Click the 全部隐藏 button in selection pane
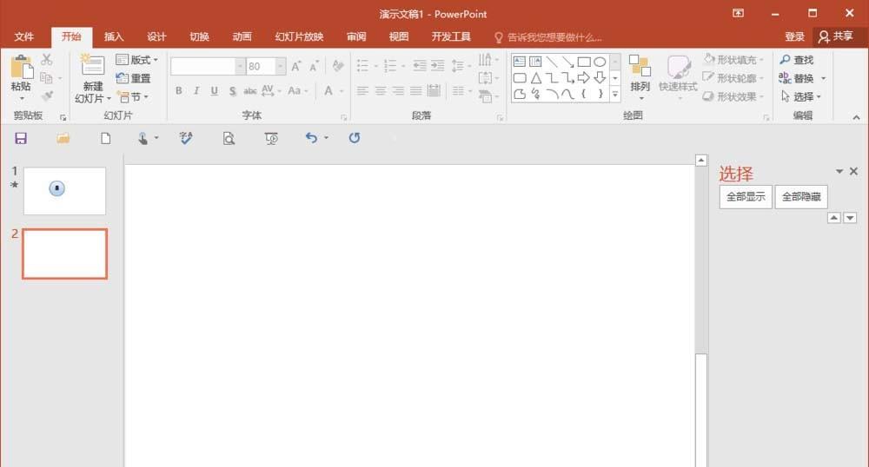Image resolution: width=869 pixels, height=467 pixels. [x=801, y=197]
